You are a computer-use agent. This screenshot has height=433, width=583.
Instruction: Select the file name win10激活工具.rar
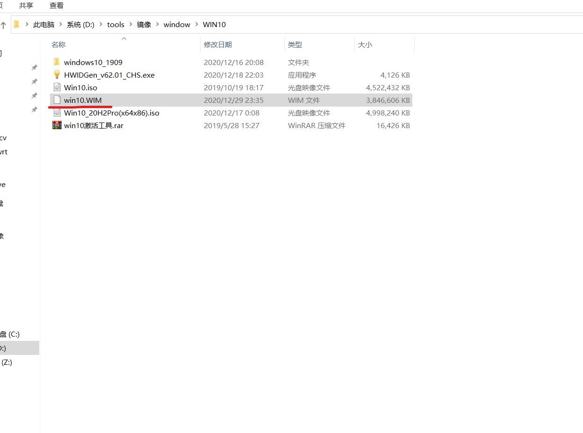94,125
